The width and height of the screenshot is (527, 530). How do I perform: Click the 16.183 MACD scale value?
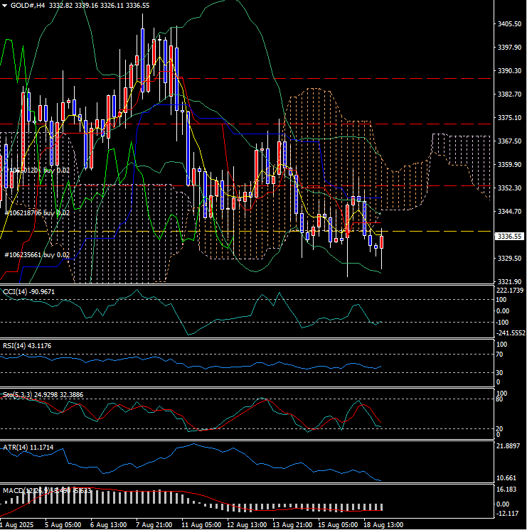(506, 490)
